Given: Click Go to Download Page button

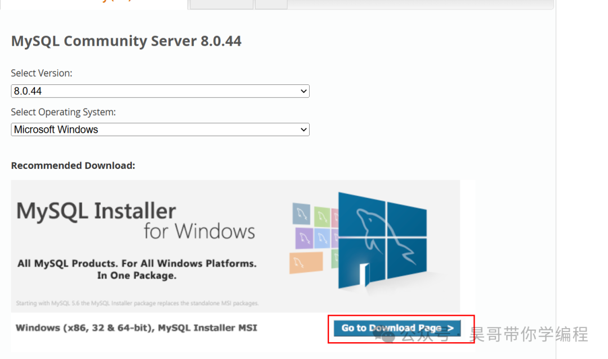Looking at the screenshot, I should pos(396,328).
